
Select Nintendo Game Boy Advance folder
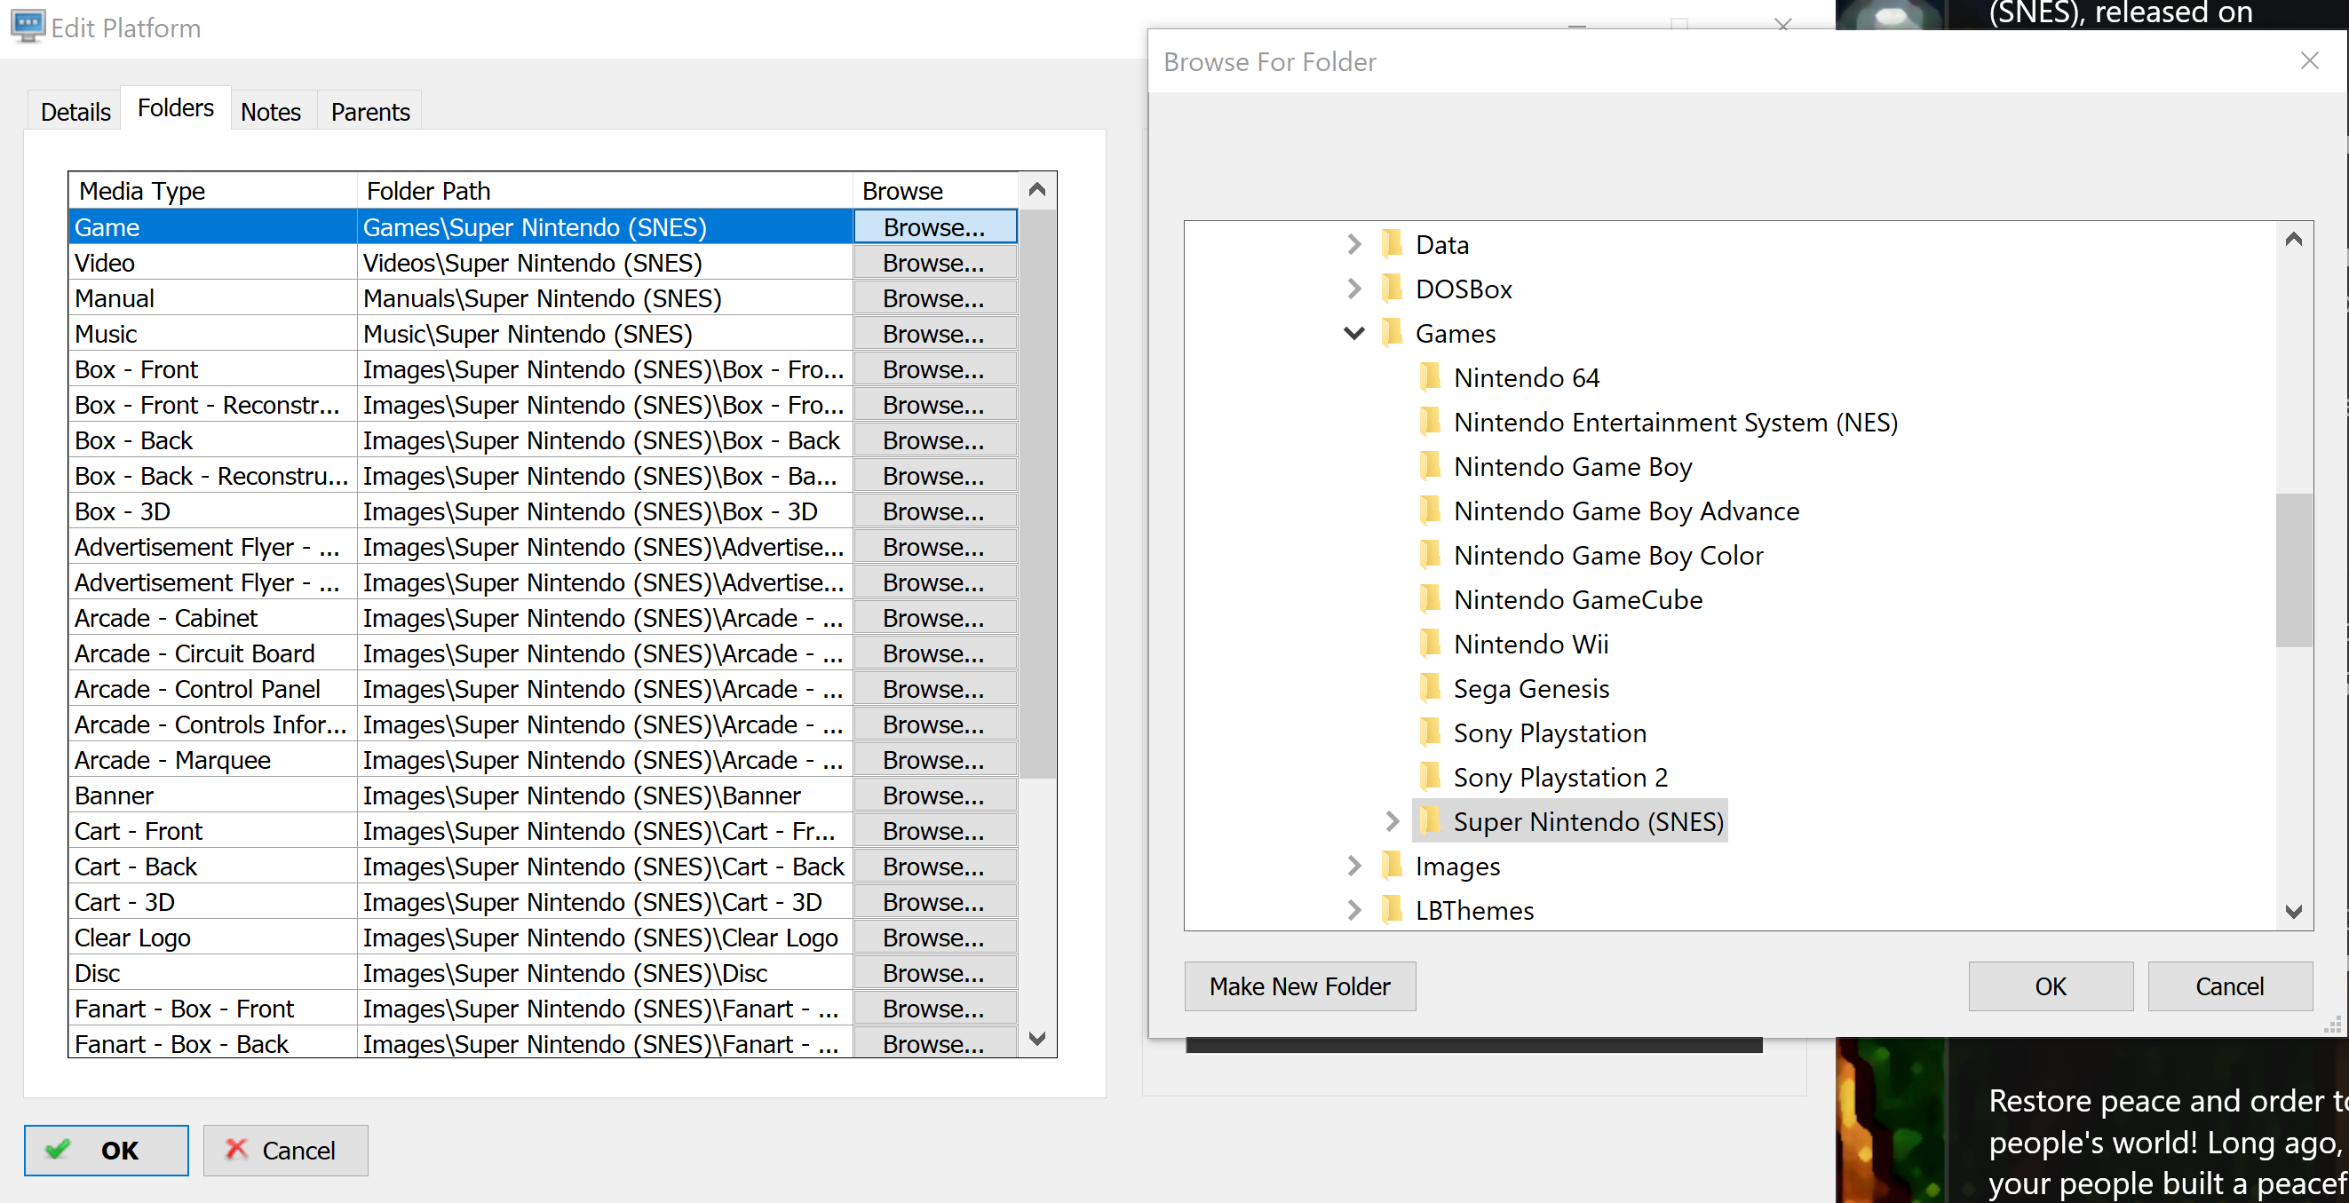1626,511
